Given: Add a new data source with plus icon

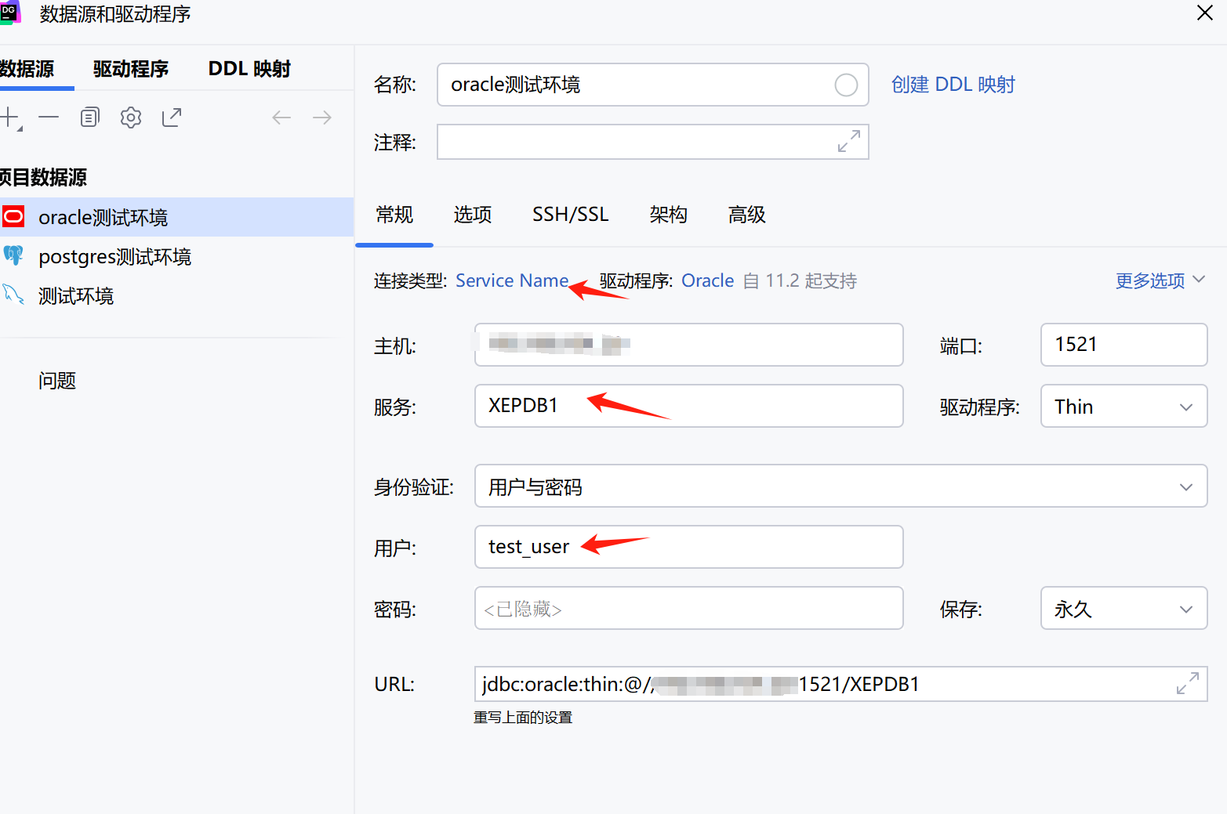Looking at the screenshot, I should [9, 118].
